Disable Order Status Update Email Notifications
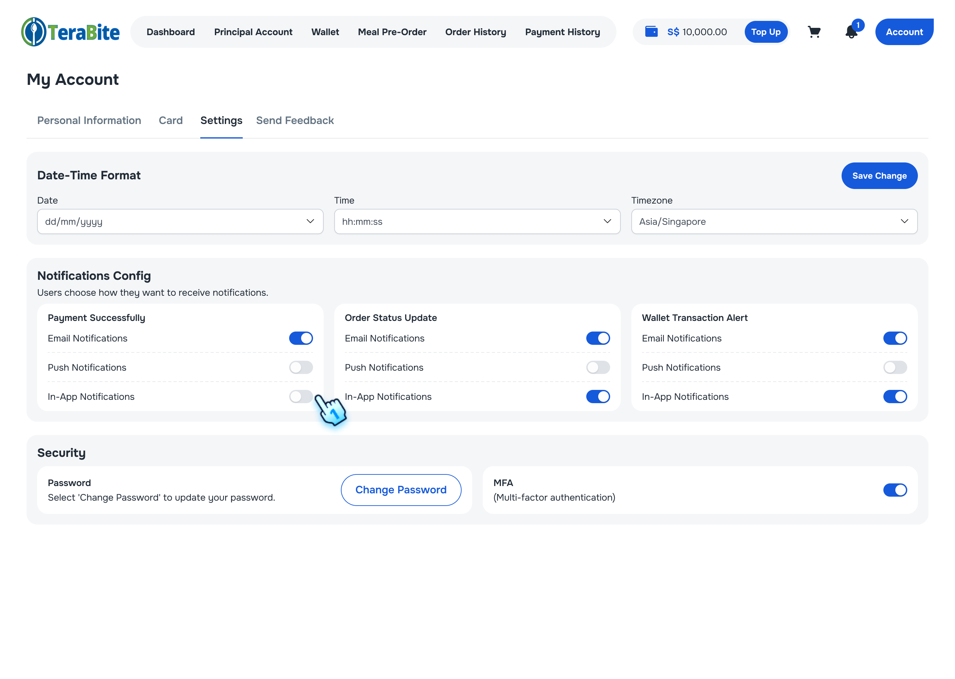This screenshot has height=679, width=955. point(598,338)
